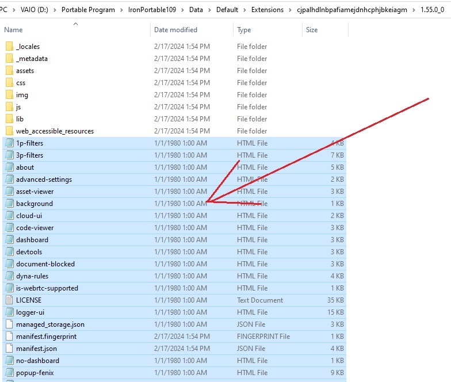Expand chevron after IronPortable109 breadcrumb

(x=182, y=10)
